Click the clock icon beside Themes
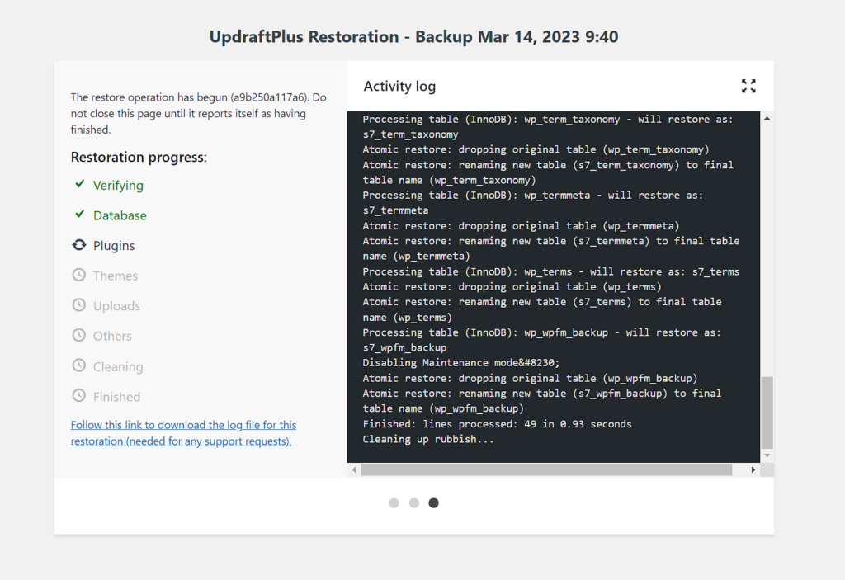This screenshot has height=580, width=845. coord(79,275)
